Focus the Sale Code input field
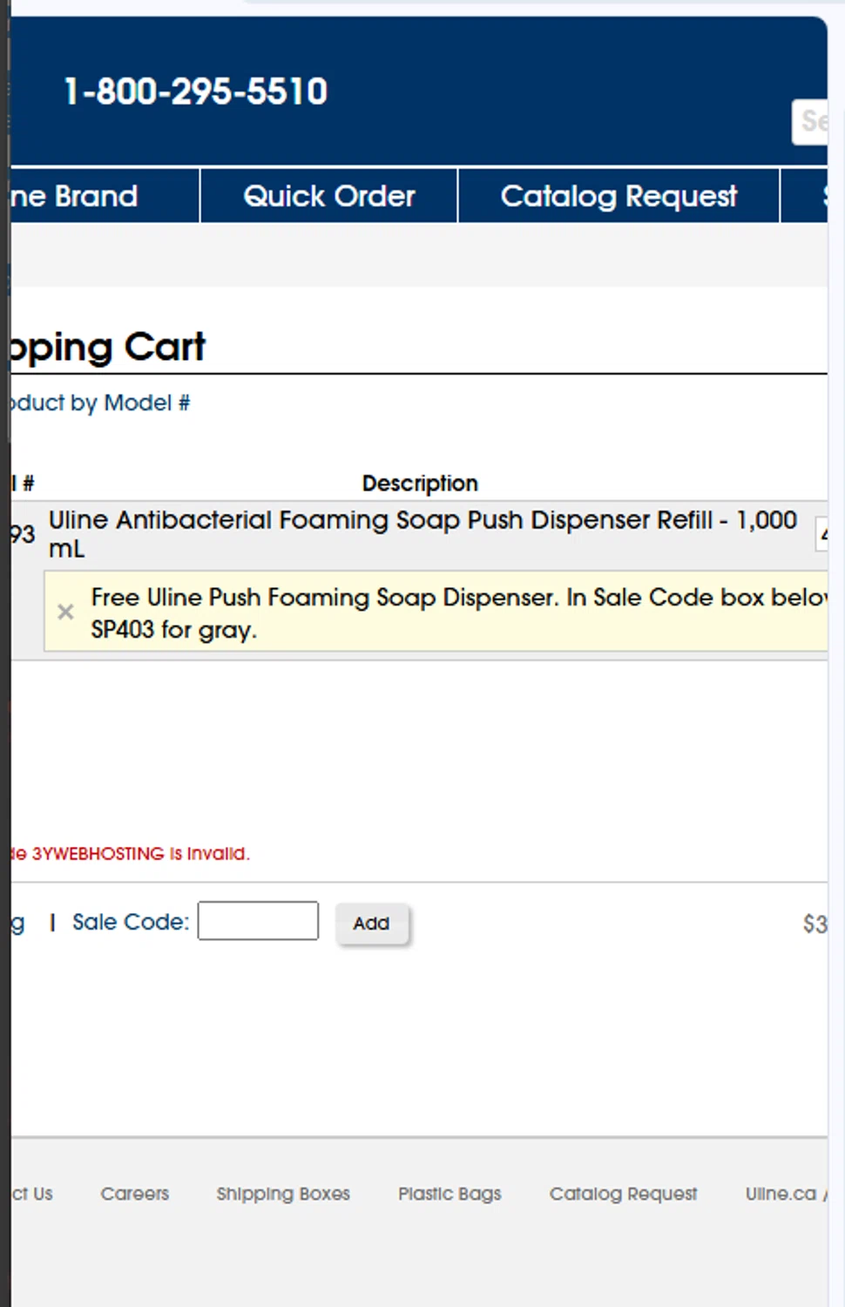The image size is (845, 1307). click(258, 921)
